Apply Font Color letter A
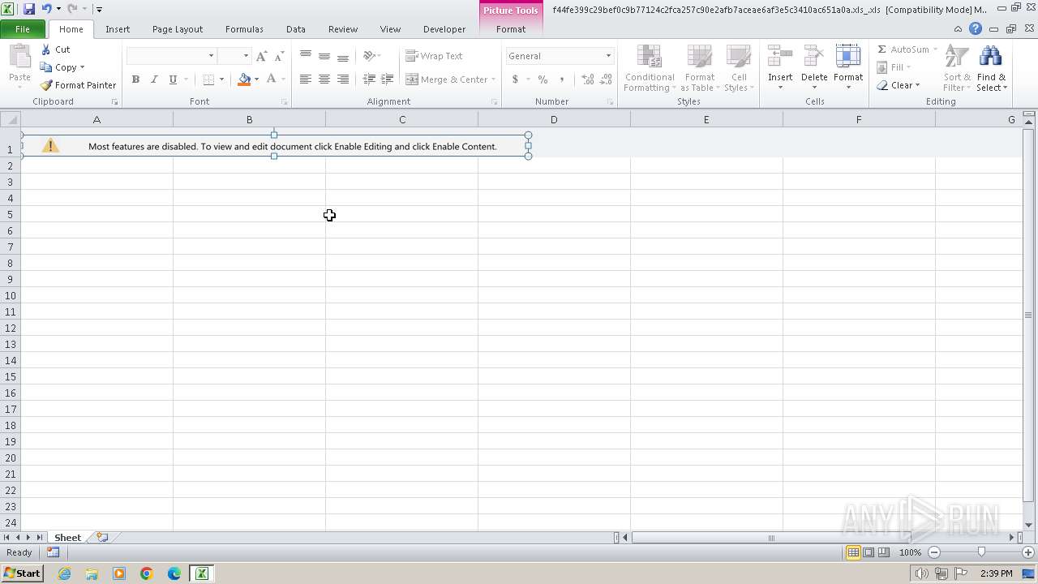 (x=271, y=79)
